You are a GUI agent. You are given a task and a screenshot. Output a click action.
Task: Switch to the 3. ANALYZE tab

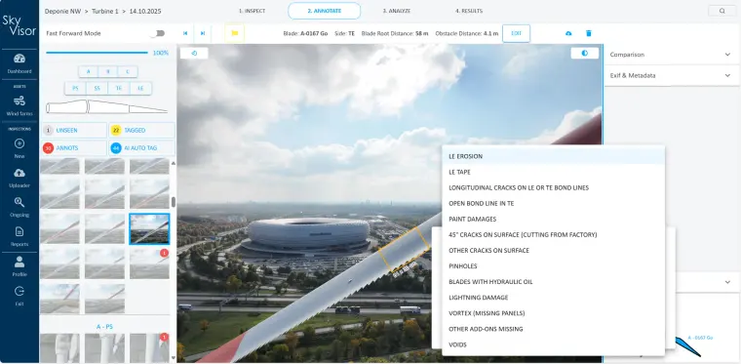(397, 11)
